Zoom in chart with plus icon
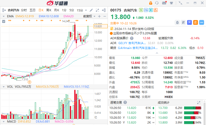This screenshot has height=125, width=206. [x=99, y=16]
